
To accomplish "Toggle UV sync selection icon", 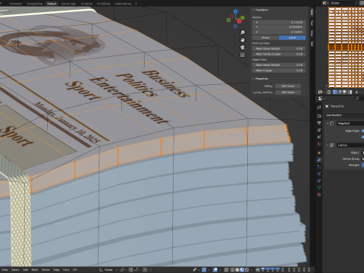I will [x=329, y=92].
